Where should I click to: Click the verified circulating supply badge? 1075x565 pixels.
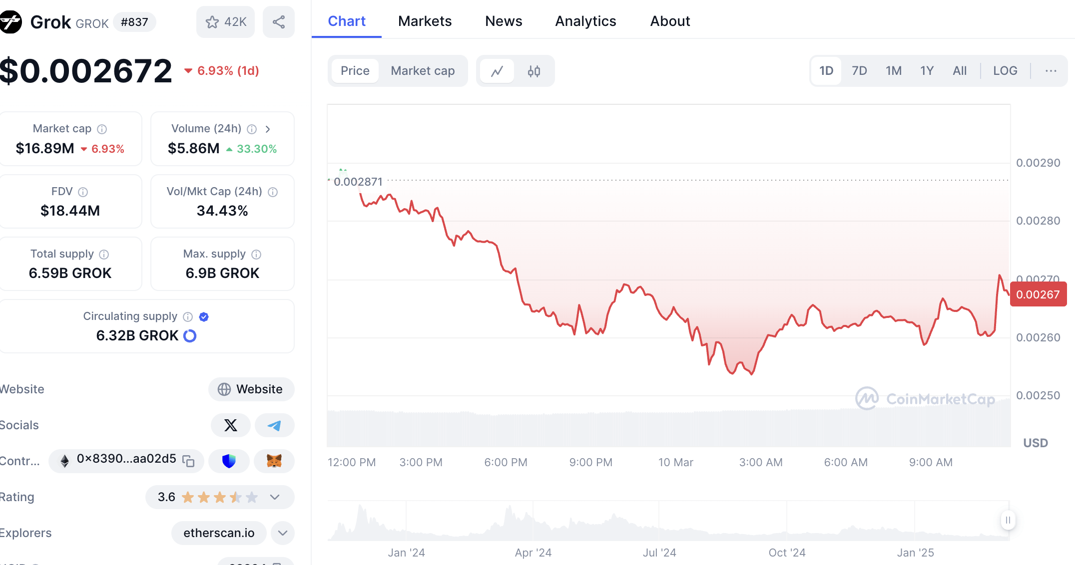point(204,317)
